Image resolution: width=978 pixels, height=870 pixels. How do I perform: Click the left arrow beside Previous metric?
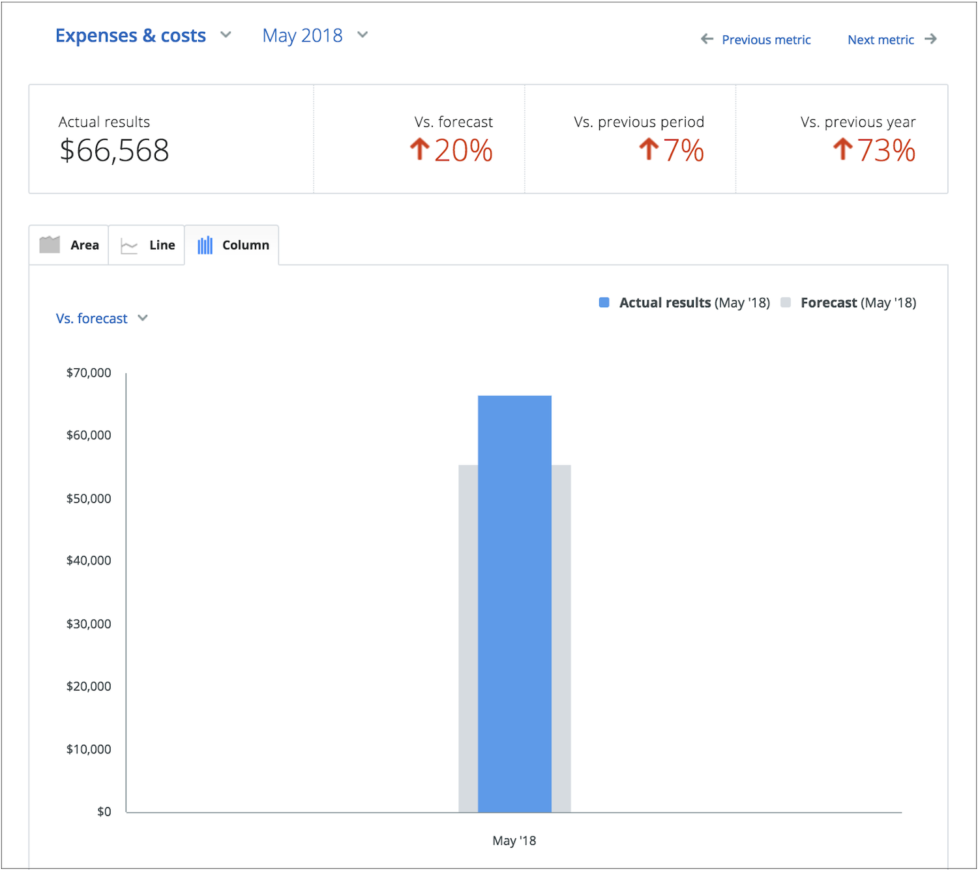(707, 39)
